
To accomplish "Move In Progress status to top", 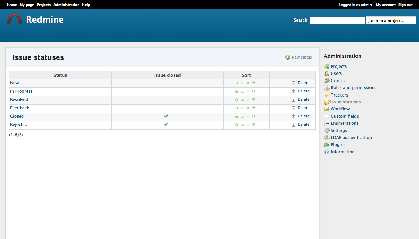I will 237,91.
